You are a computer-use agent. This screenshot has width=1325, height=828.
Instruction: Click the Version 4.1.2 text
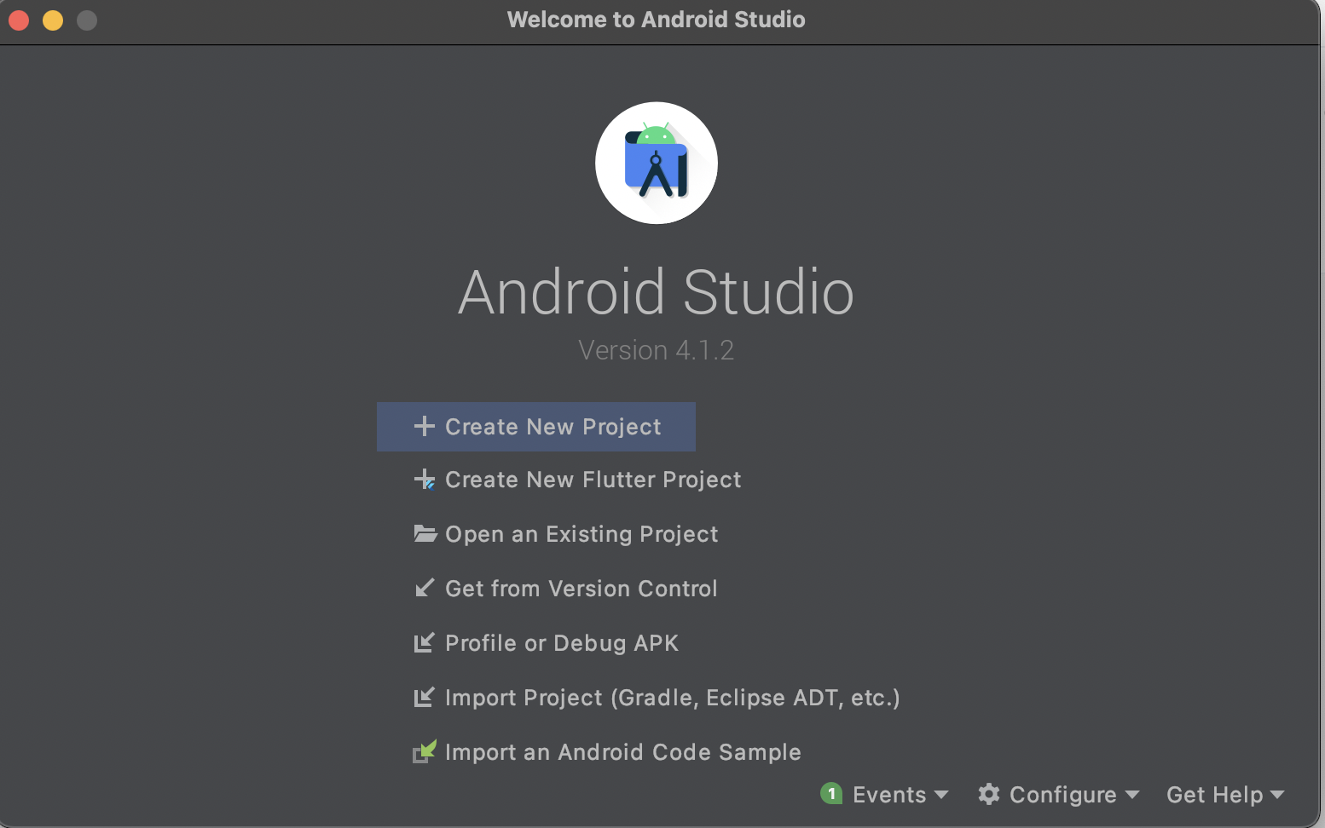click(656, 350)
